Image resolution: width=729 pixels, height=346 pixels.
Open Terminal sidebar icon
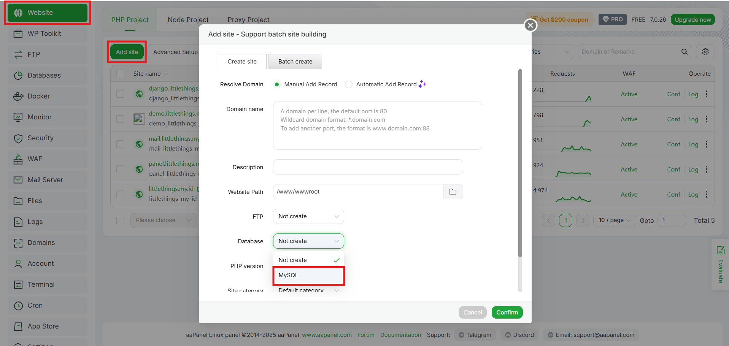click(x=18, y=284)
